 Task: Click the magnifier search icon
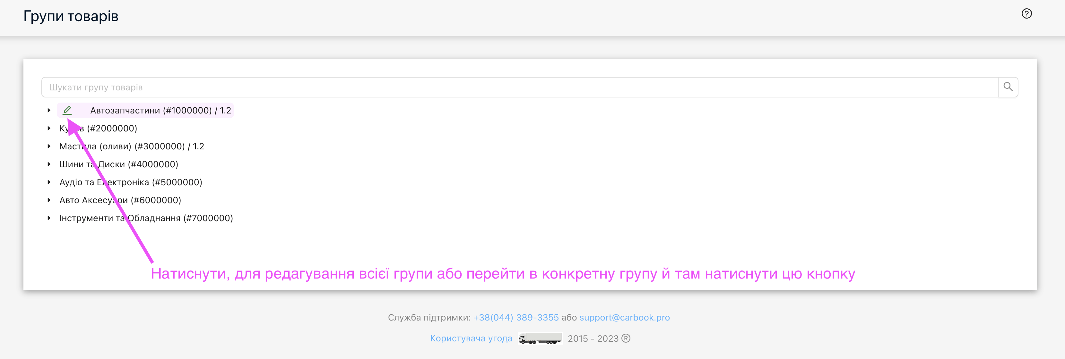[1008, 87]
